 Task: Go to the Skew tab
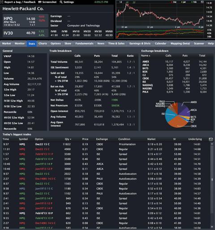pyautogui.click(x=68, y=43)
